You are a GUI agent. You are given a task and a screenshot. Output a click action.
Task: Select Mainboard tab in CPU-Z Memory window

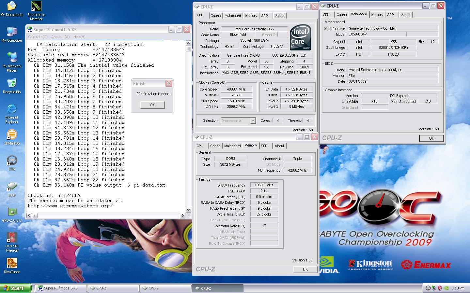click(x=232, y=146)
